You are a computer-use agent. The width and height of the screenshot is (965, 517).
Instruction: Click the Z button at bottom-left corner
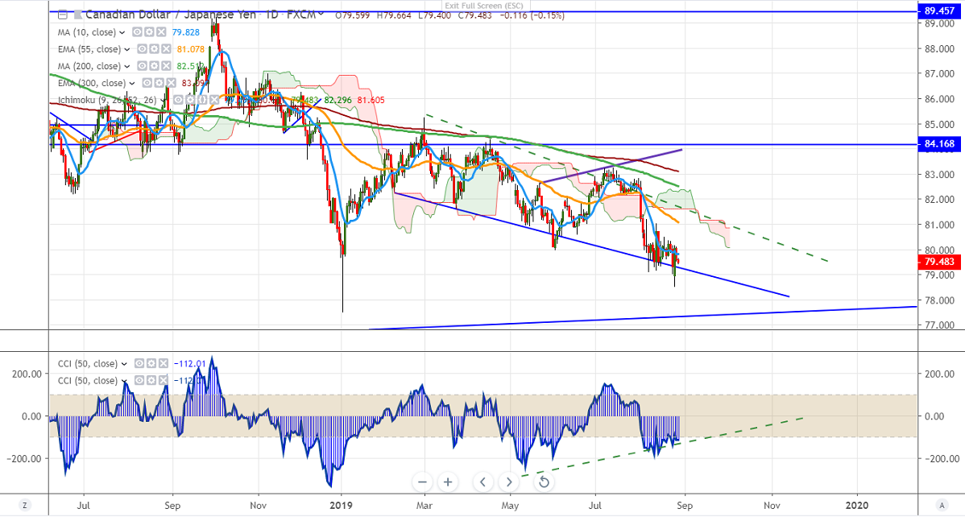[x=24, y=505]
